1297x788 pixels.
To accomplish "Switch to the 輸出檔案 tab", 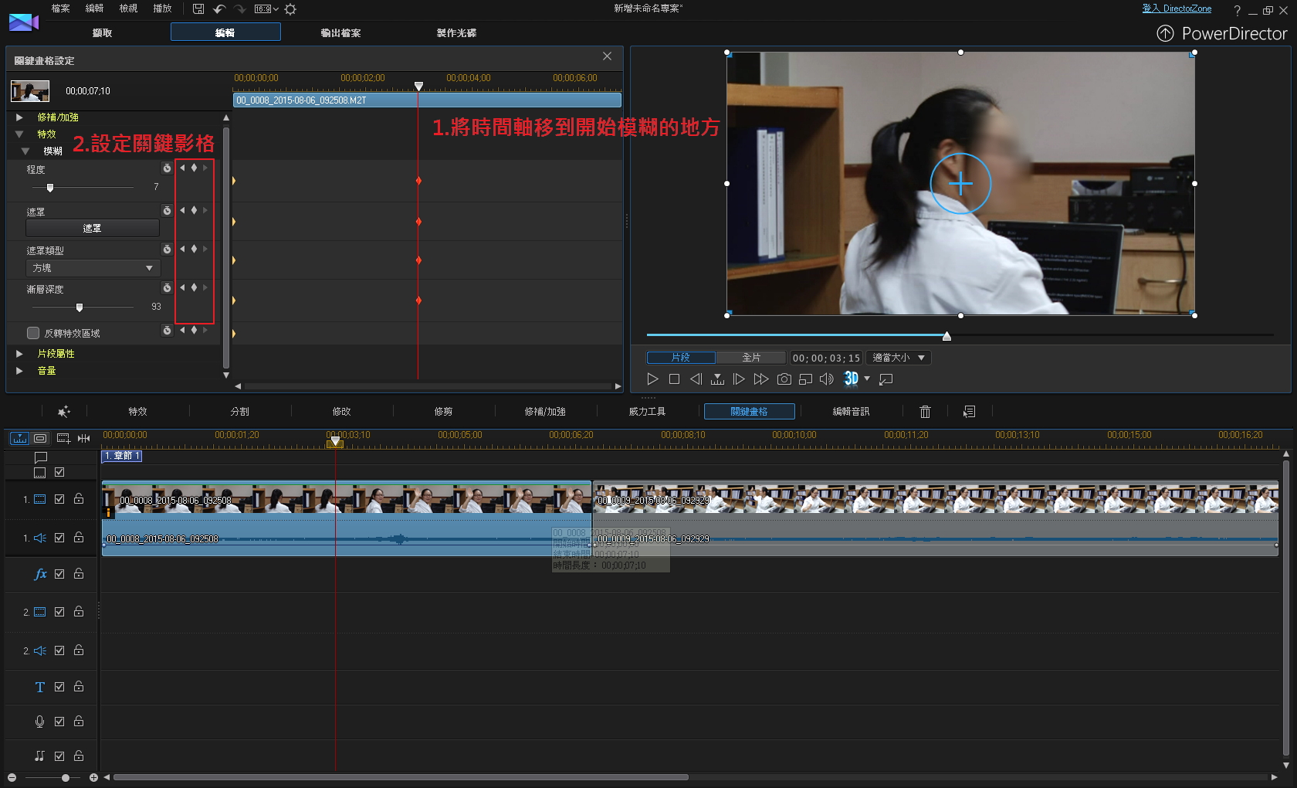I will pos(340,32).
